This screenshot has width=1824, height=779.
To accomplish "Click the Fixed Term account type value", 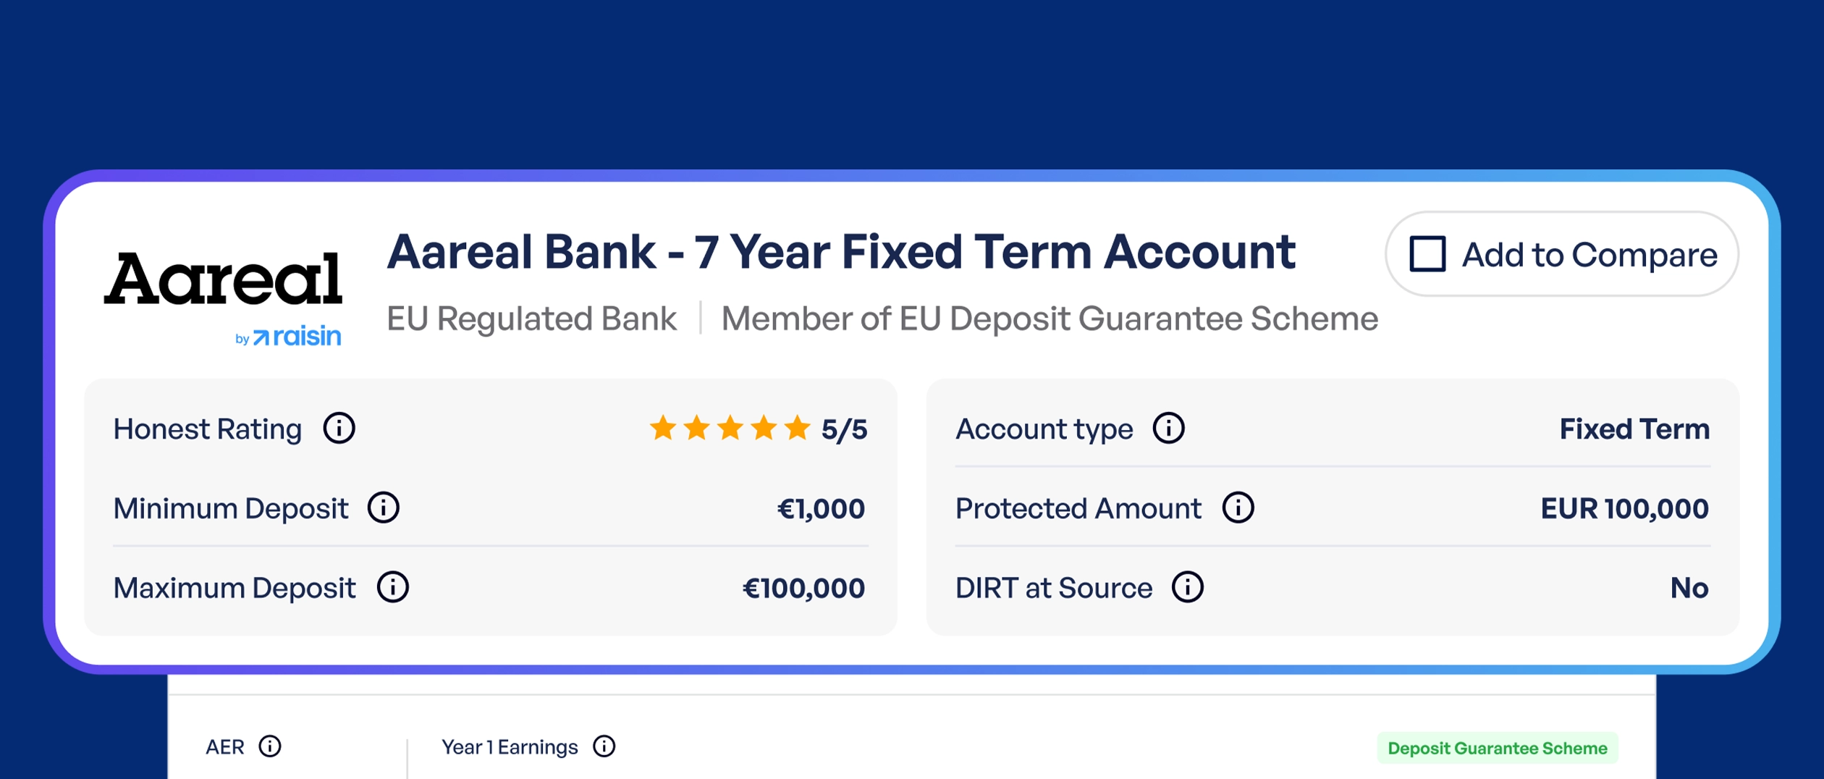I will pos(1634,429).
